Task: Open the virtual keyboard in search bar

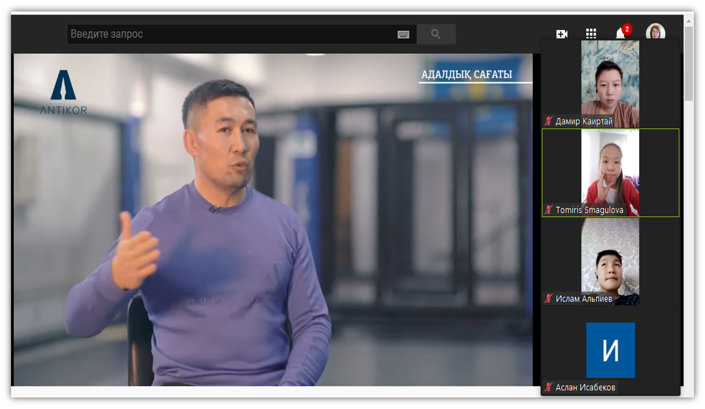Action: click(x=403, y=35)
